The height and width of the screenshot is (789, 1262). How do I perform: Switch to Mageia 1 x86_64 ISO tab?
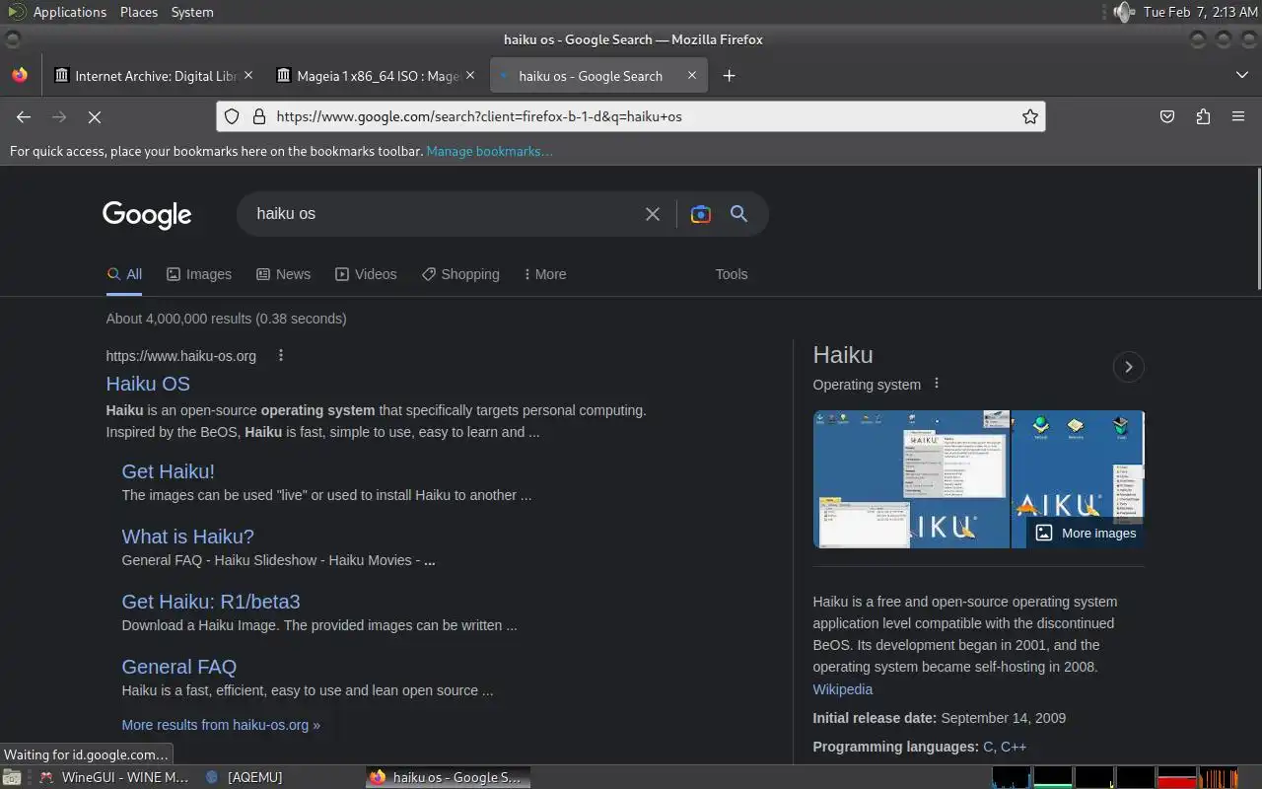tap(377, 76)
